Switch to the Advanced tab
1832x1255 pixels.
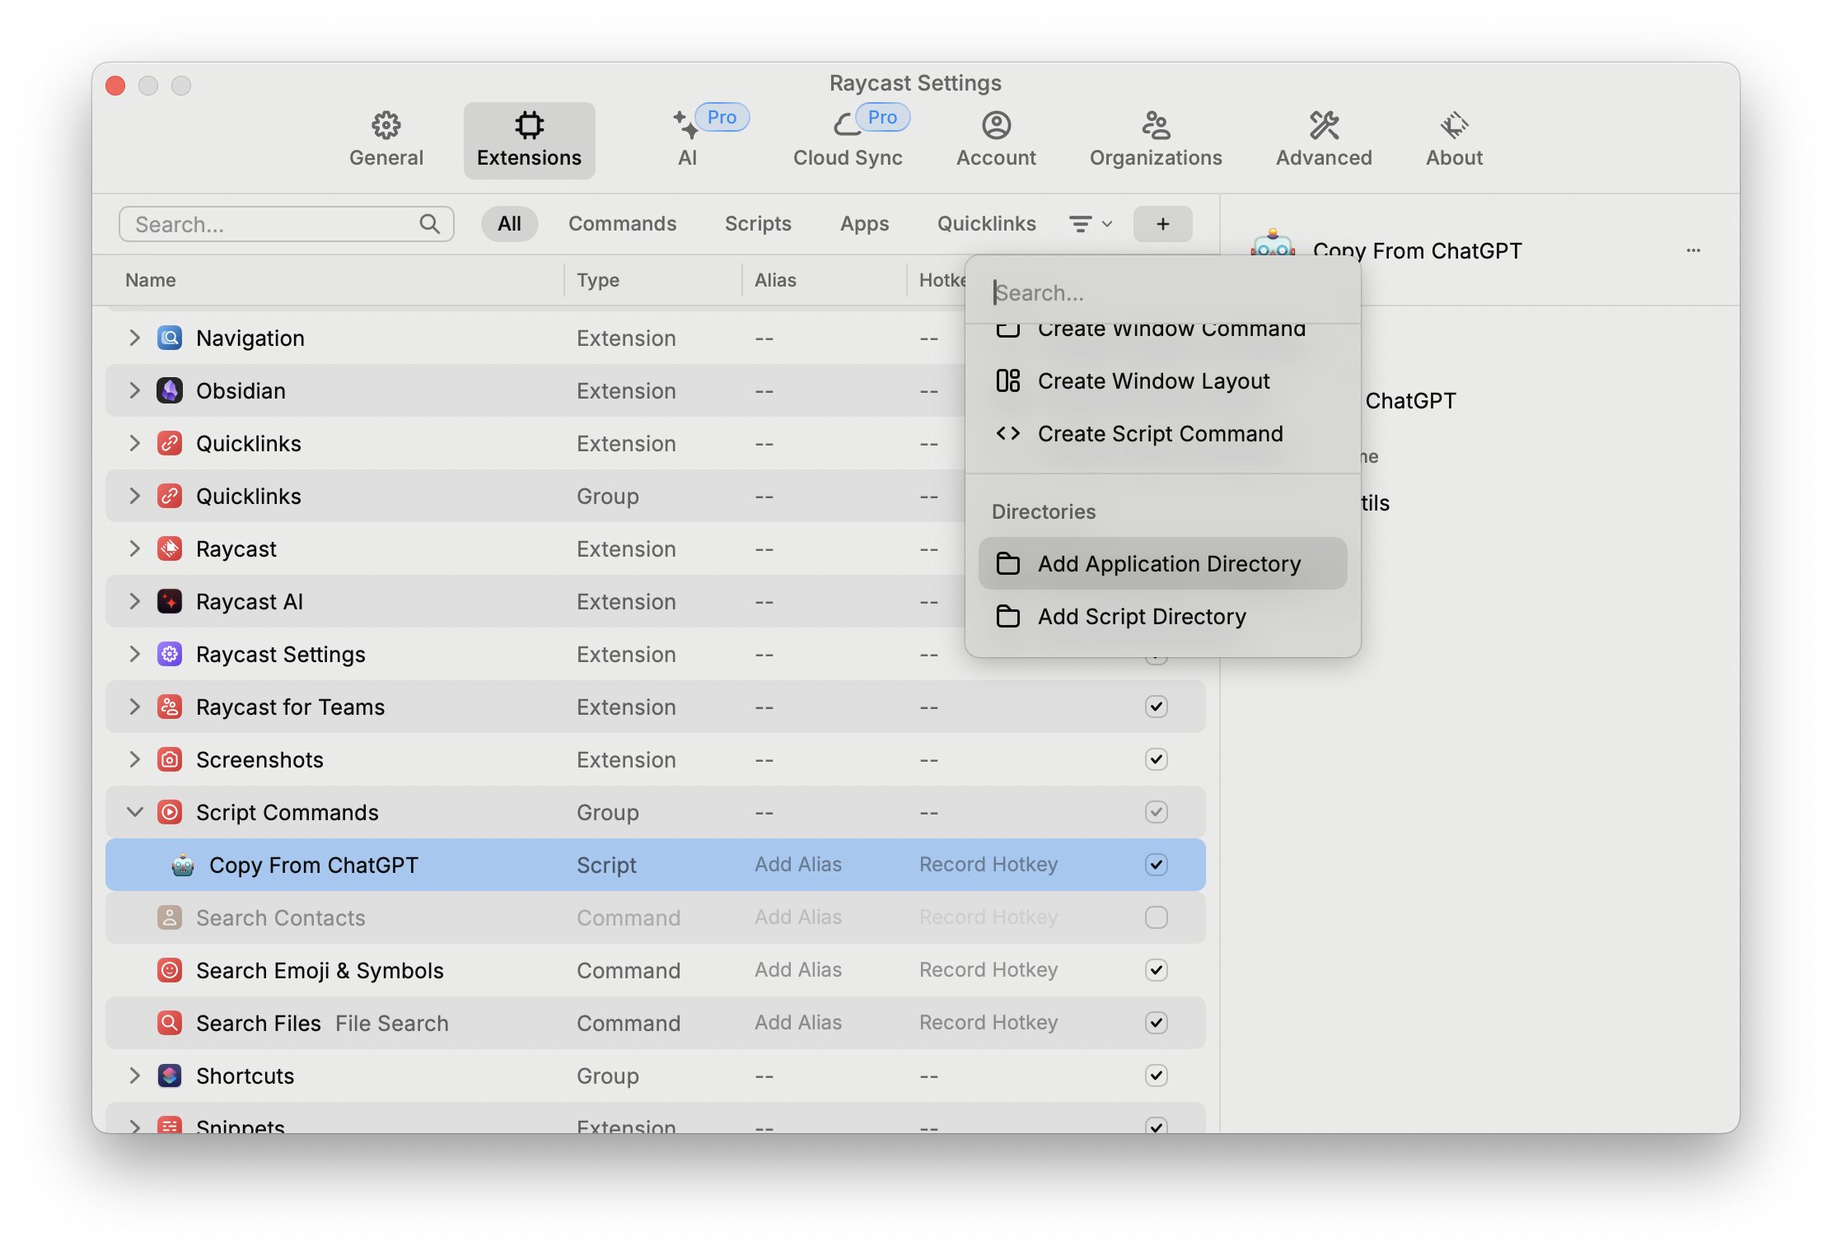tap(1324, 140)
